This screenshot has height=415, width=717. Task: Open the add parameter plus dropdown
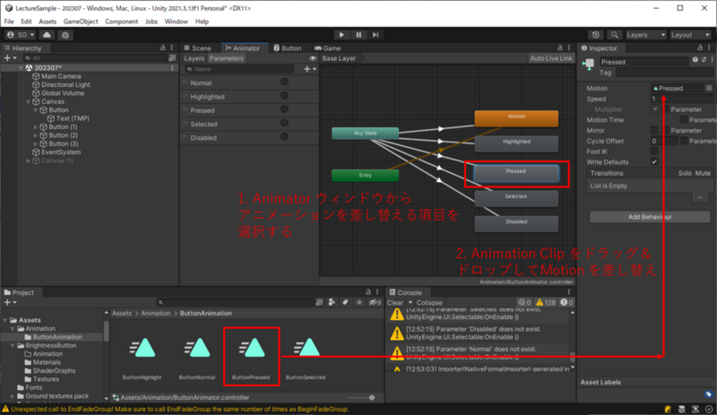tap(310, 69)
